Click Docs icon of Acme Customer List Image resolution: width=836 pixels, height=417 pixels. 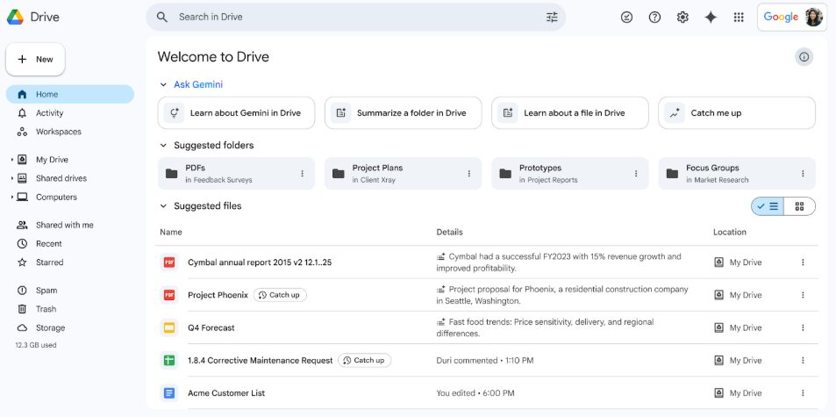pos(169,393)
